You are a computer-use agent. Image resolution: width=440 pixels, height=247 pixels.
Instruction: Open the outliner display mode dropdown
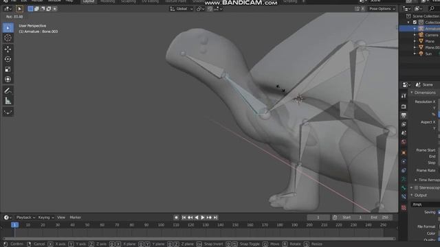[419, 9]
